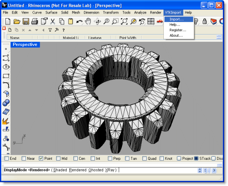The image size is (228, 186).
Task: Enable the Perp osnap checkbox
Action: [110, 159]
